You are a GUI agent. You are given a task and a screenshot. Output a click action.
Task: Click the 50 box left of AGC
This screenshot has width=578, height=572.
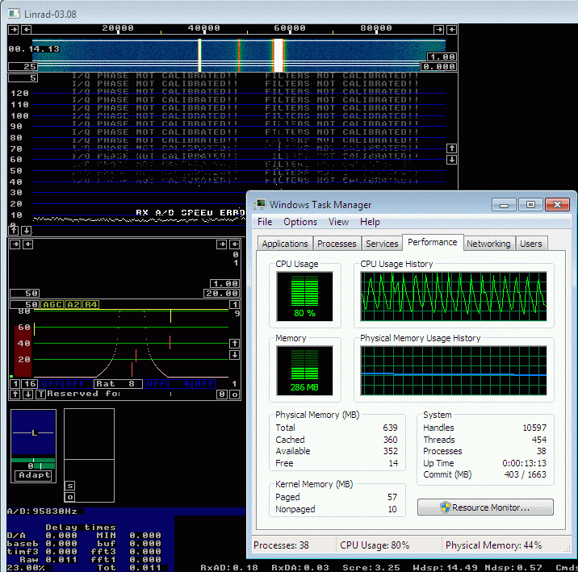pos(24,305)
